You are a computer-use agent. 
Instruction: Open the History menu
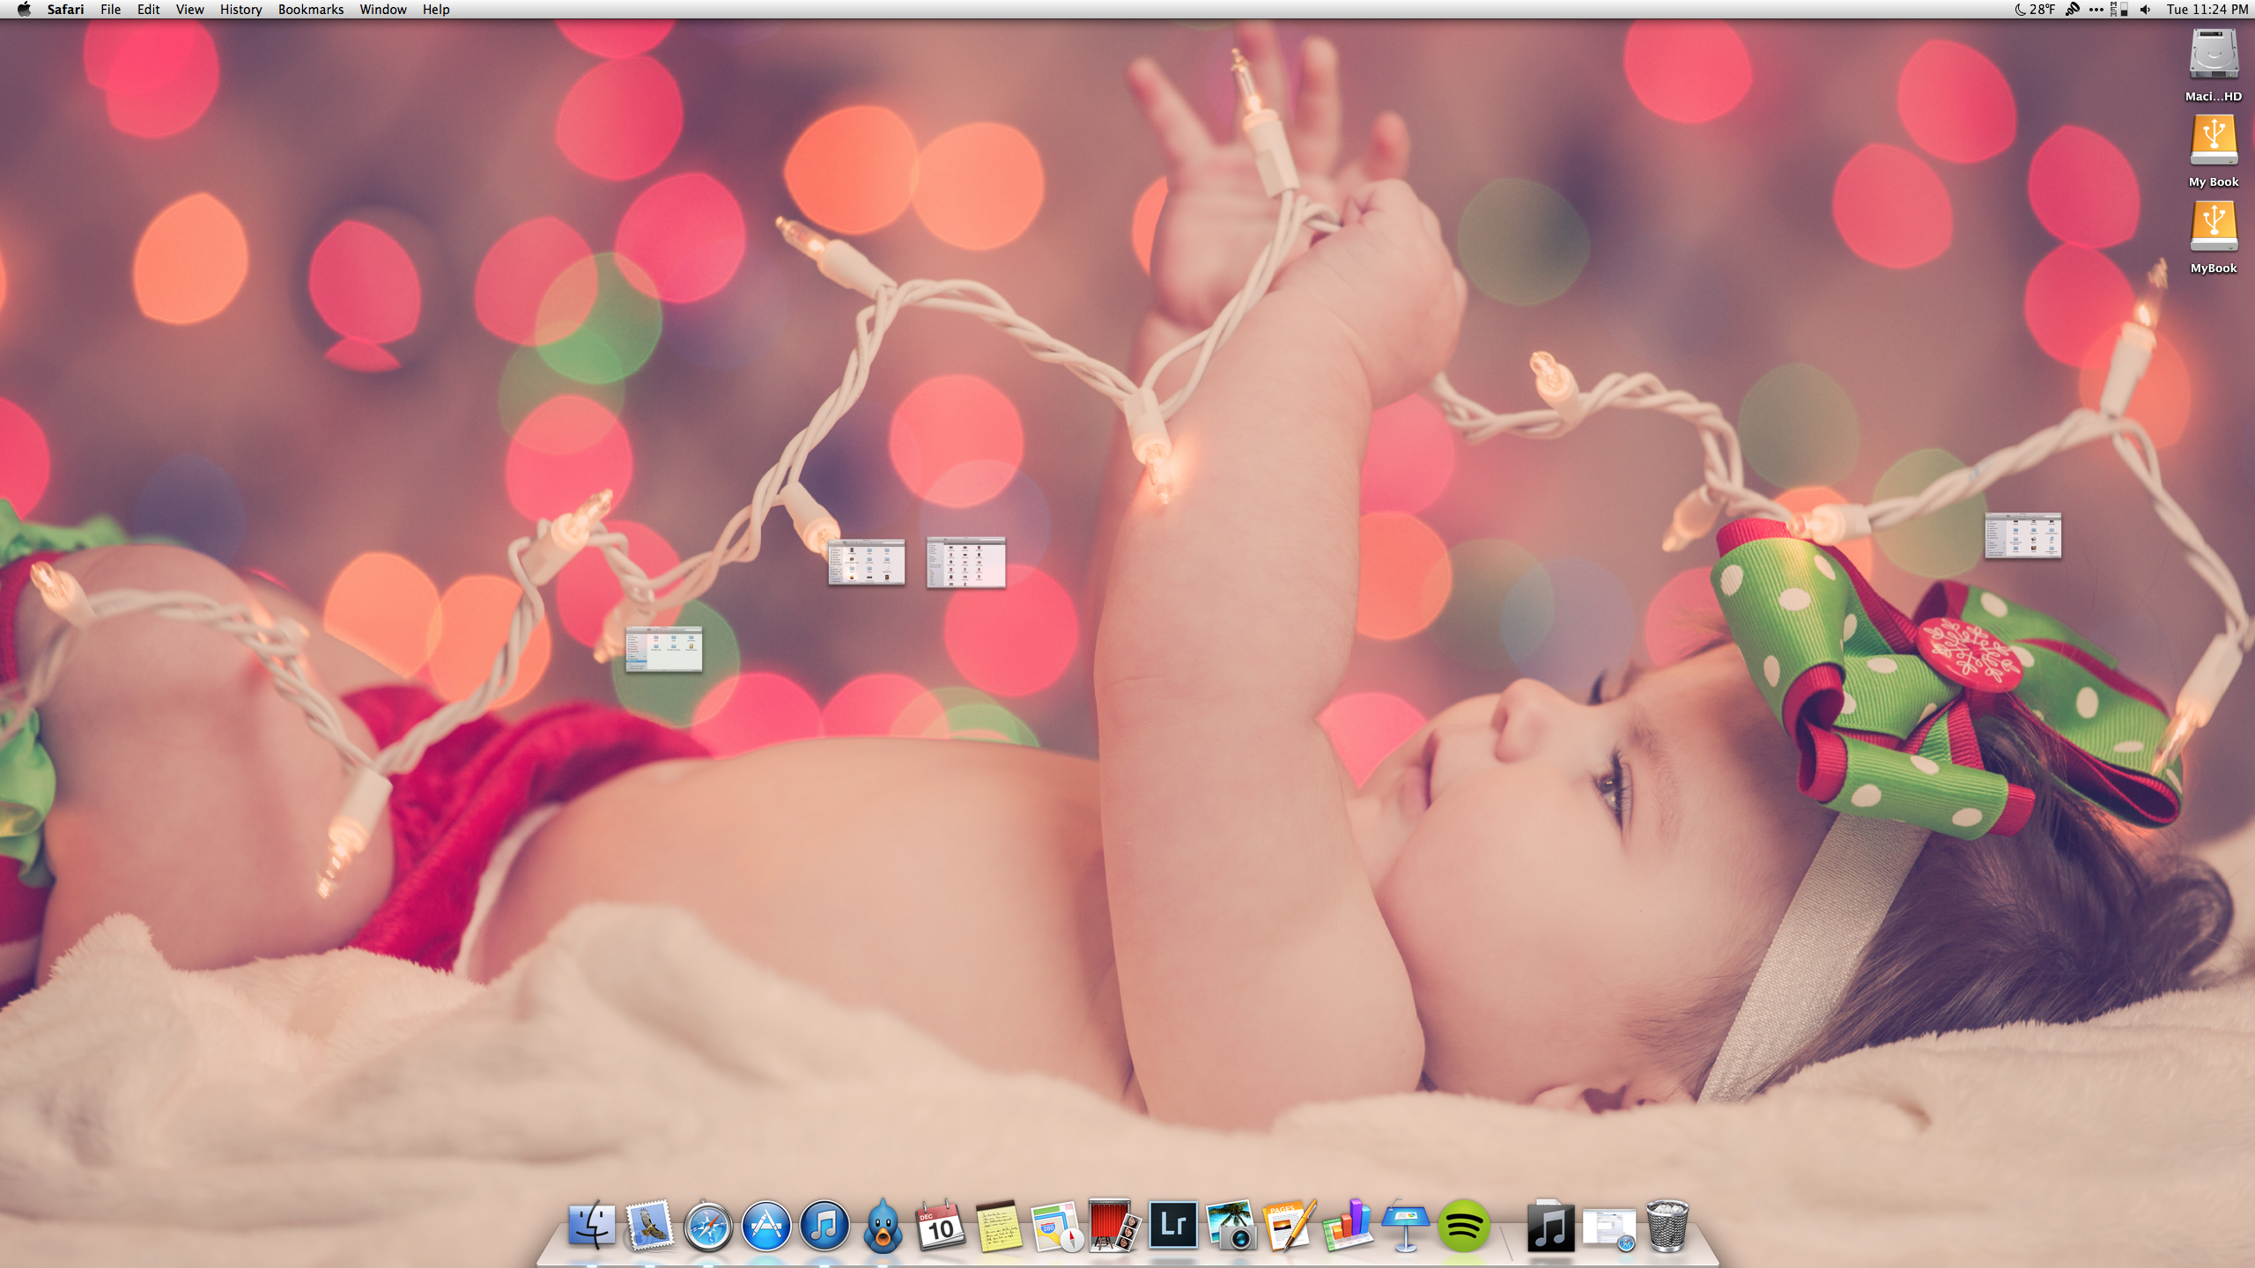point(240,10)
